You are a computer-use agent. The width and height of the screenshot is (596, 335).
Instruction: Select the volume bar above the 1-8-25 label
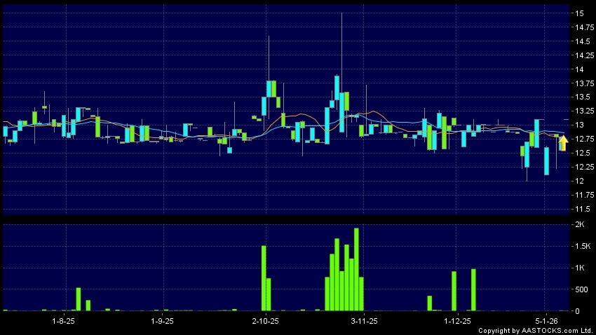(x=79, y=299)
